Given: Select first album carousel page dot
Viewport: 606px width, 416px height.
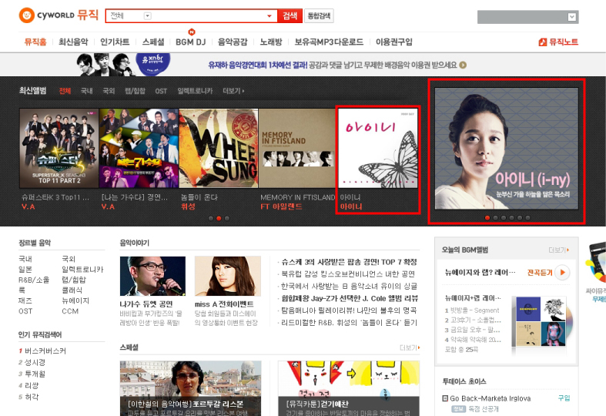Looking at the screenshot, I should [211, 219].
